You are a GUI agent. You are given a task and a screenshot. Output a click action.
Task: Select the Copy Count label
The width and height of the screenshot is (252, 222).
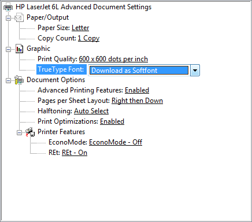click(57, 38)
